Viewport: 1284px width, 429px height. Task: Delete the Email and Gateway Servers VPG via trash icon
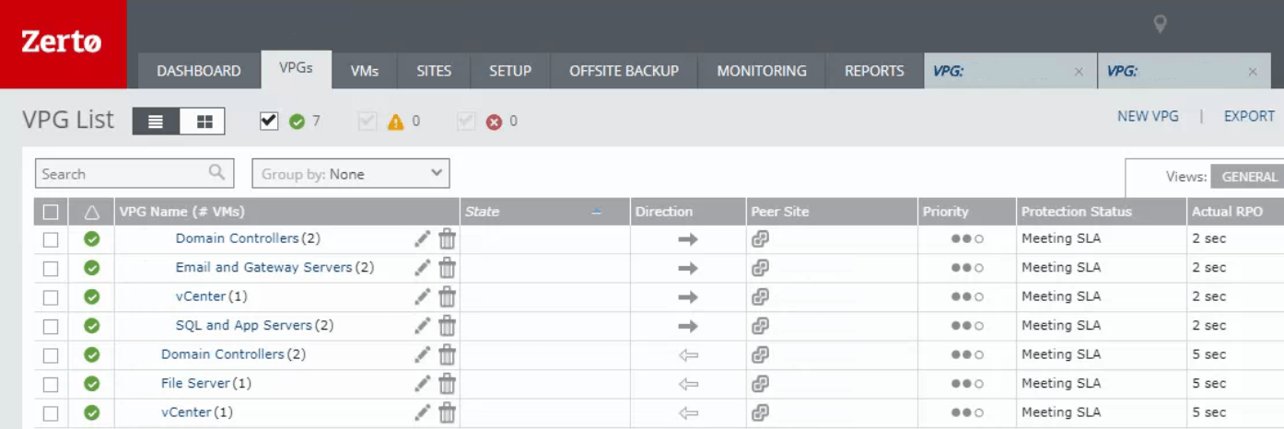pyautogui.click(x=447, y=268)
